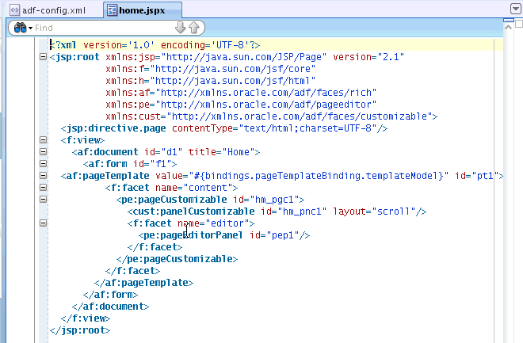This screenshot has width=523, height=343.
Task: Click the binoculars search icon
Action: [20, 28]
